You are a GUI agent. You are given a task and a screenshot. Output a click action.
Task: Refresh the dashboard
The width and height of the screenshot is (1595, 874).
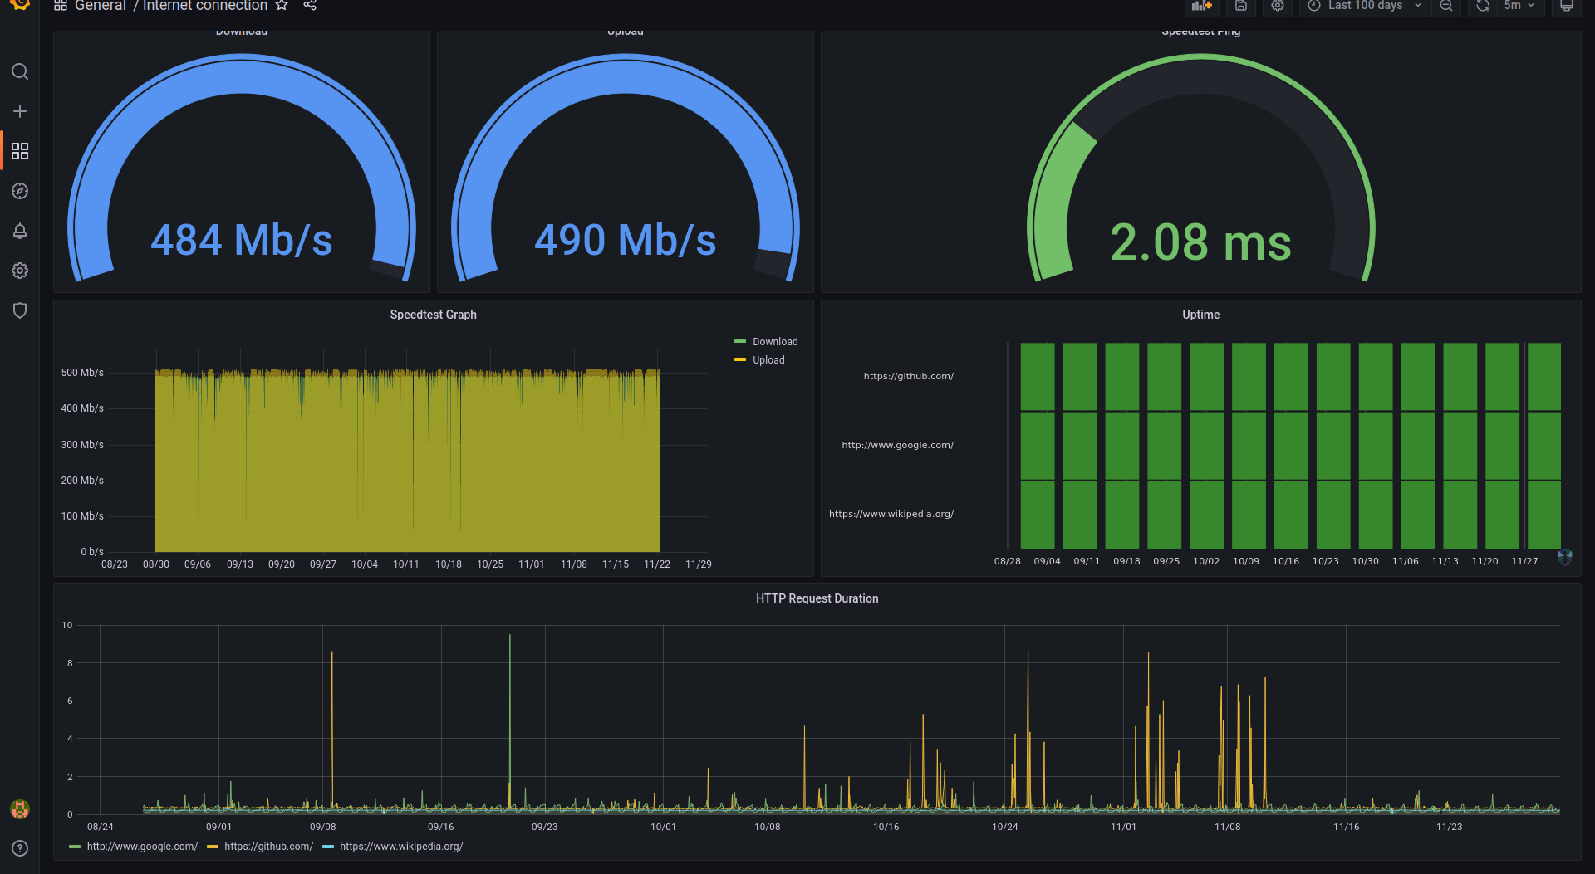(x=1483, y=7)
